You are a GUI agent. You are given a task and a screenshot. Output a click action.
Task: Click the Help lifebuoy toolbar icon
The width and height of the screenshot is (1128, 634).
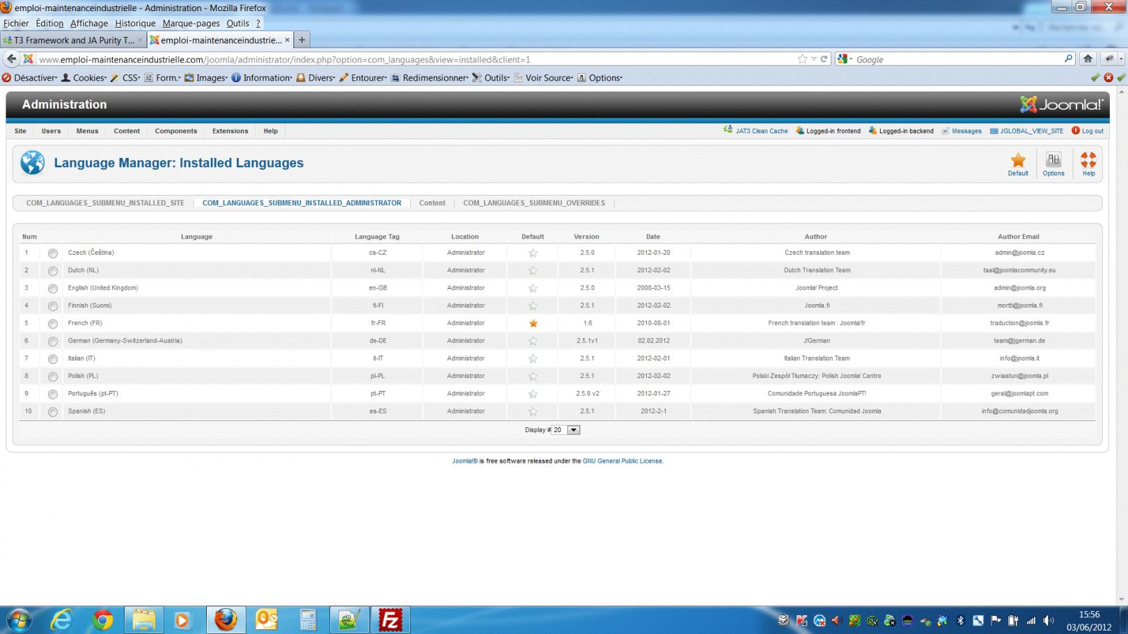(x=1088, y=164)
